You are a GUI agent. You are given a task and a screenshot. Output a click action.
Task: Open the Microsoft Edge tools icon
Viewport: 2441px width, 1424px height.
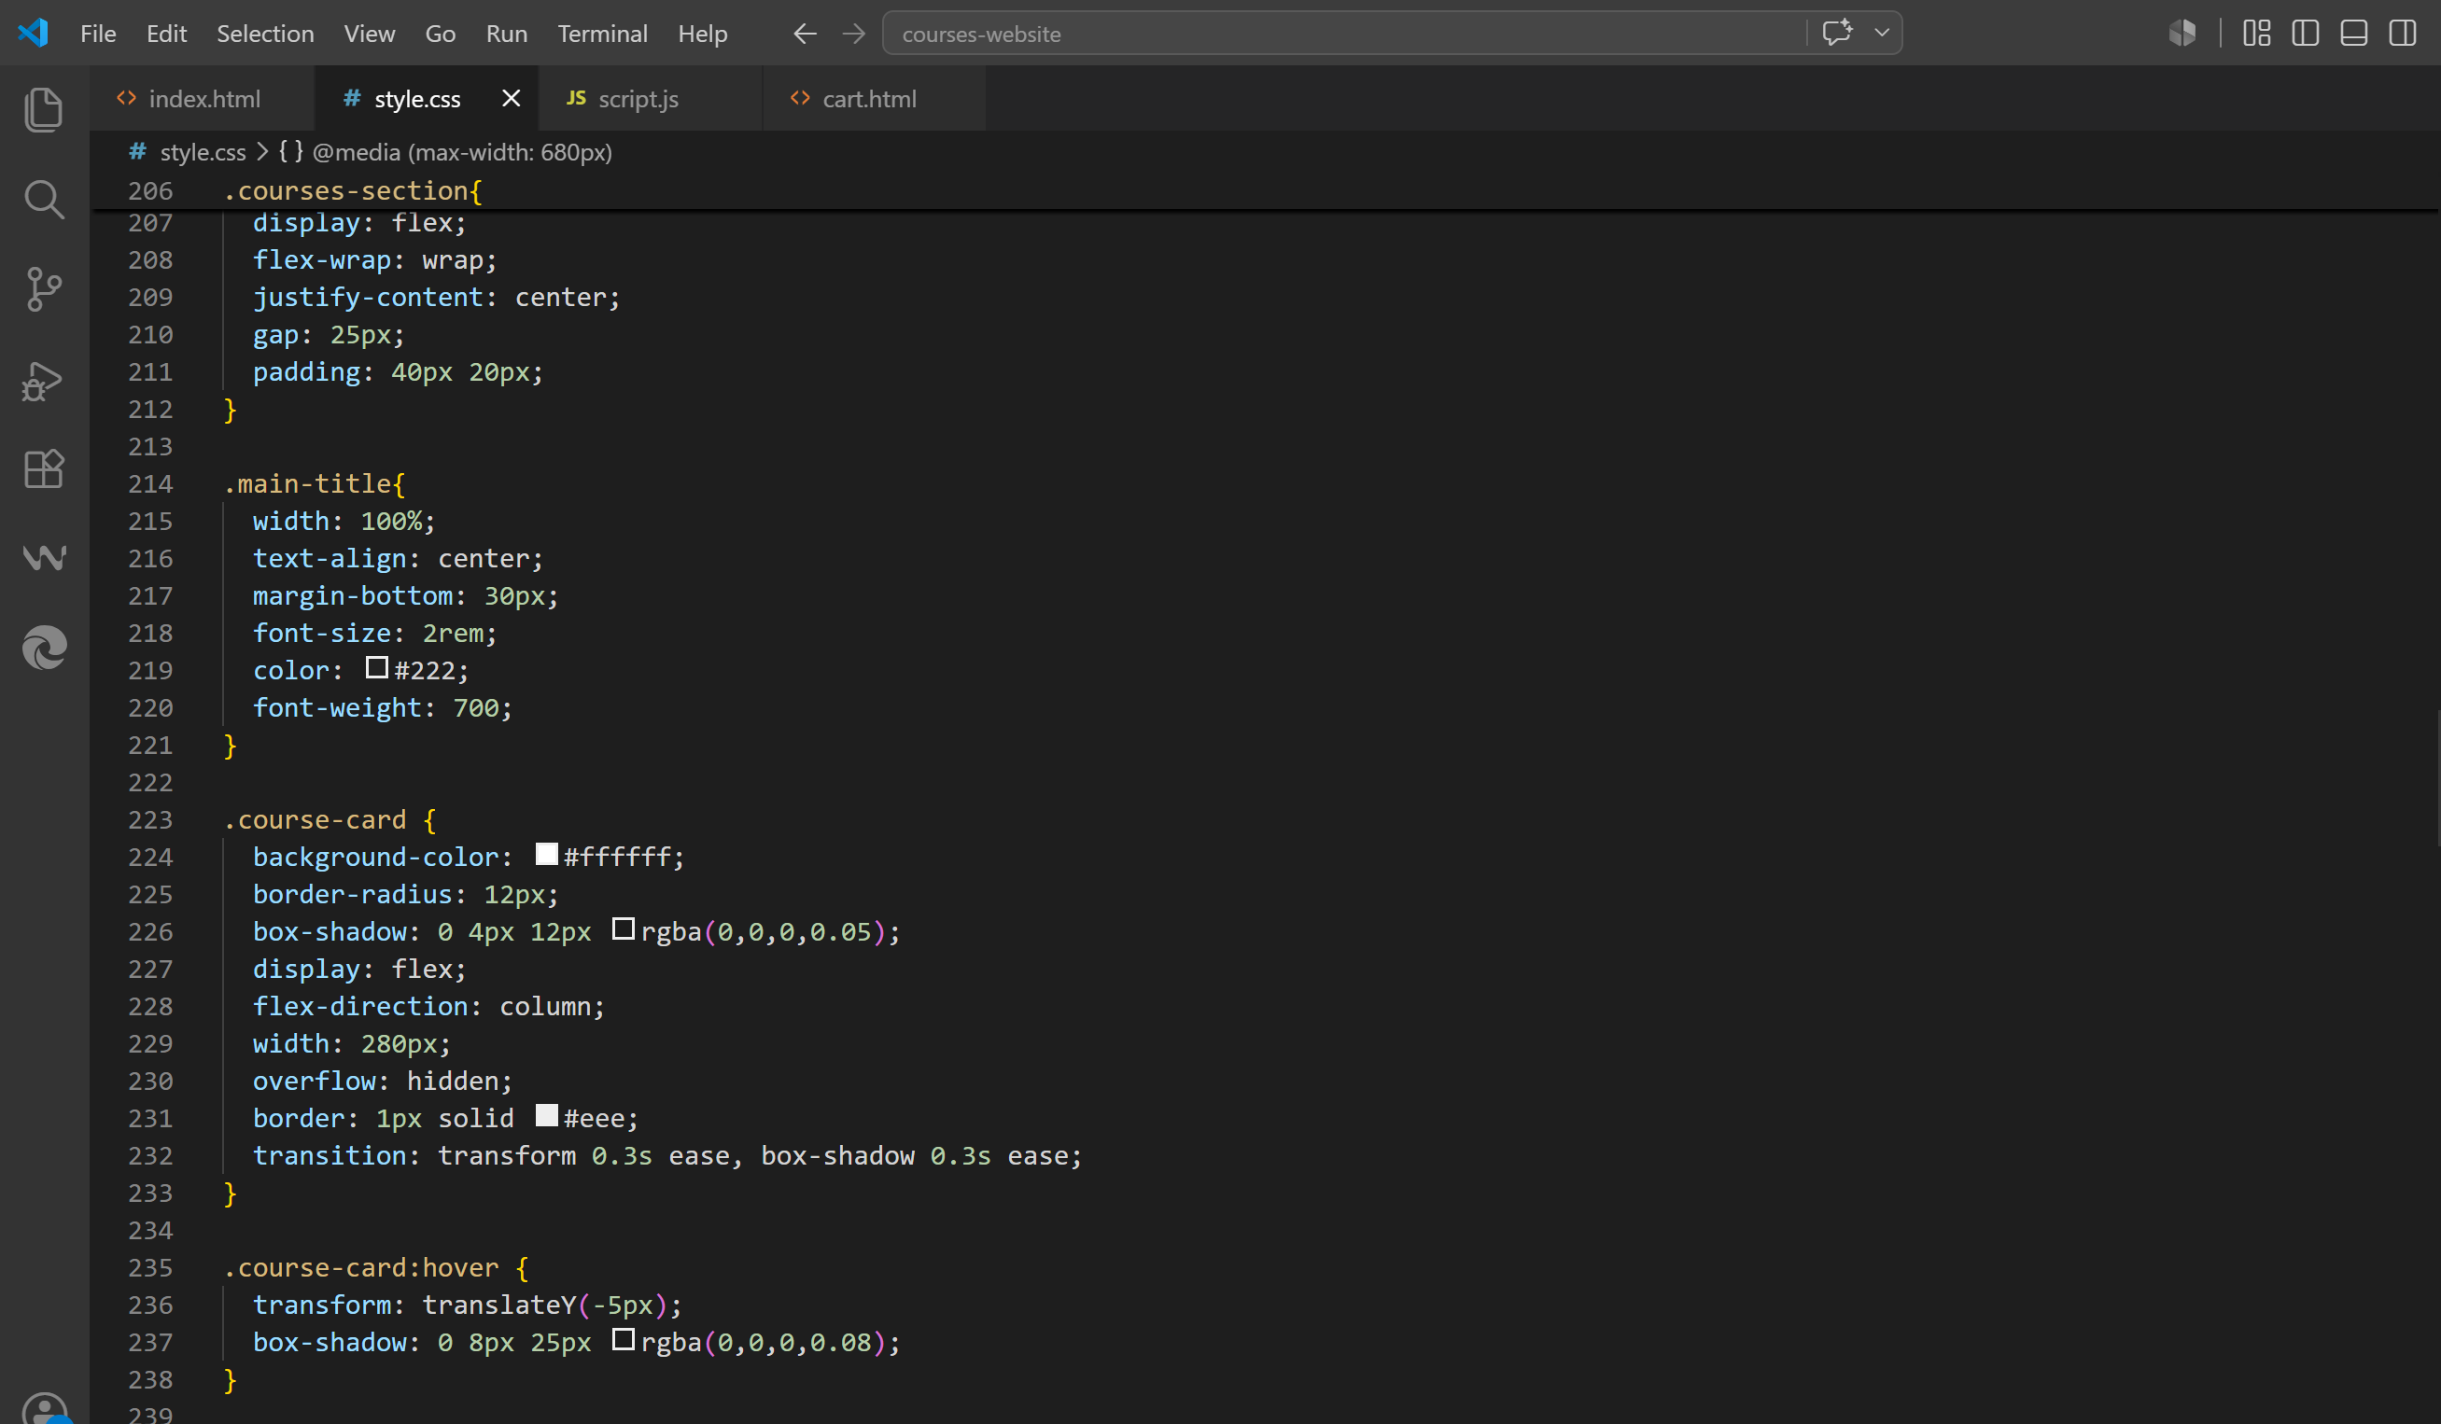pyautogui.click(x=44, y=648)
